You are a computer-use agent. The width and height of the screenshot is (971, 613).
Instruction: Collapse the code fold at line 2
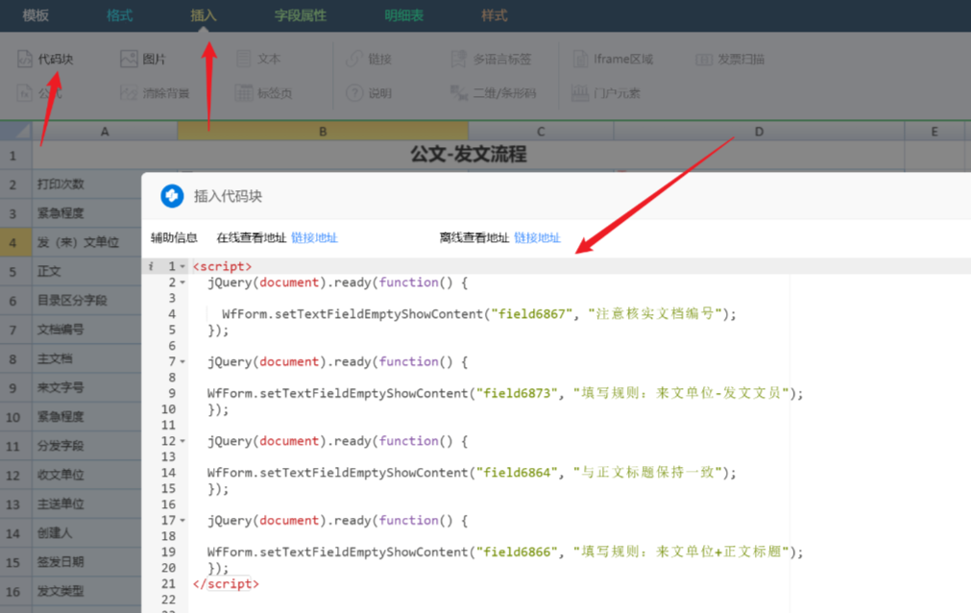point(182,282)
